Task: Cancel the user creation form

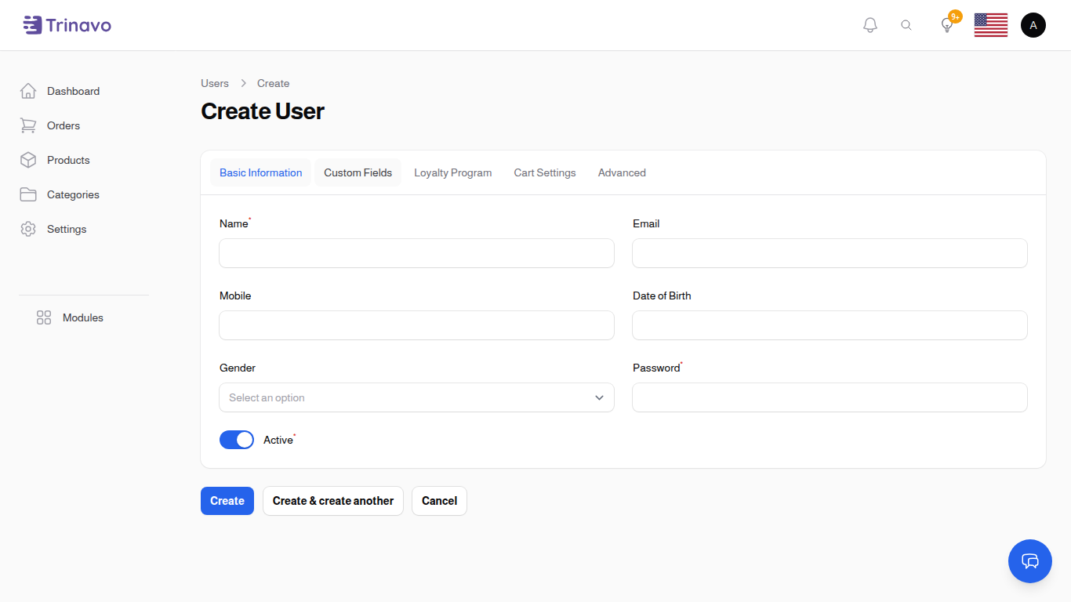Action: [x=439, y=501]
